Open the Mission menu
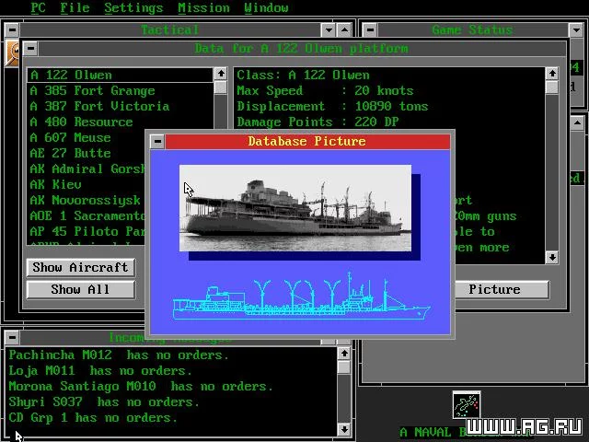This screenshot has height=442, width=589. [203, 7]
